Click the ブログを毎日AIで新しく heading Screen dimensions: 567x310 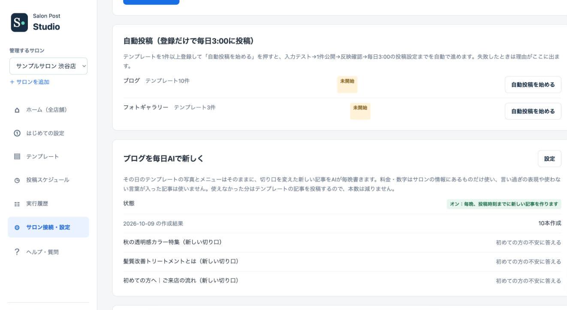pyautogui.click(x=163, y=159)
